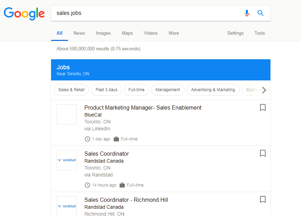Expand the More search menu
301x216 pixels.
pyautogui.click(x=174, y=33)
